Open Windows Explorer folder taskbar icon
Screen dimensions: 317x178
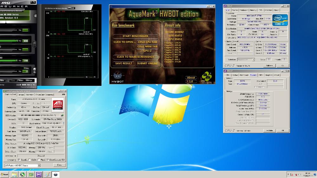pyautogui.click(x=14, y=175)
